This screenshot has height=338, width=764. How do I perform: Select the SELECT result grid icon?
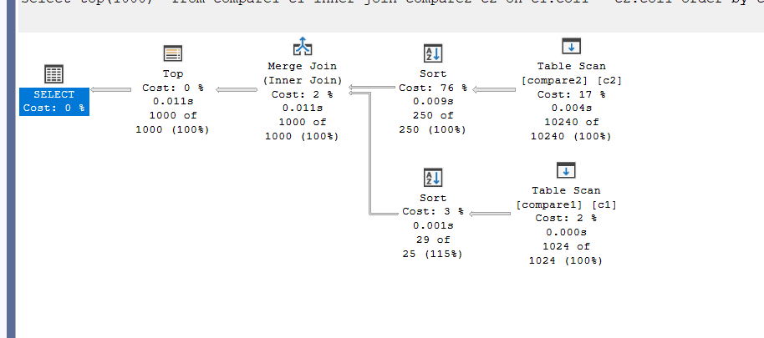53,74
